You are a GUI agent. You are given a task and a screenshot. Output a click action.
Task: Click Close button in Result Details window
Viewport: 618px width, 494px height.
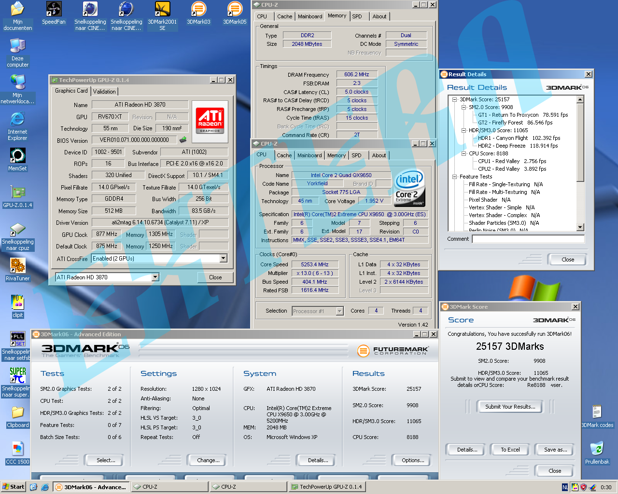(x=568, y=260)
